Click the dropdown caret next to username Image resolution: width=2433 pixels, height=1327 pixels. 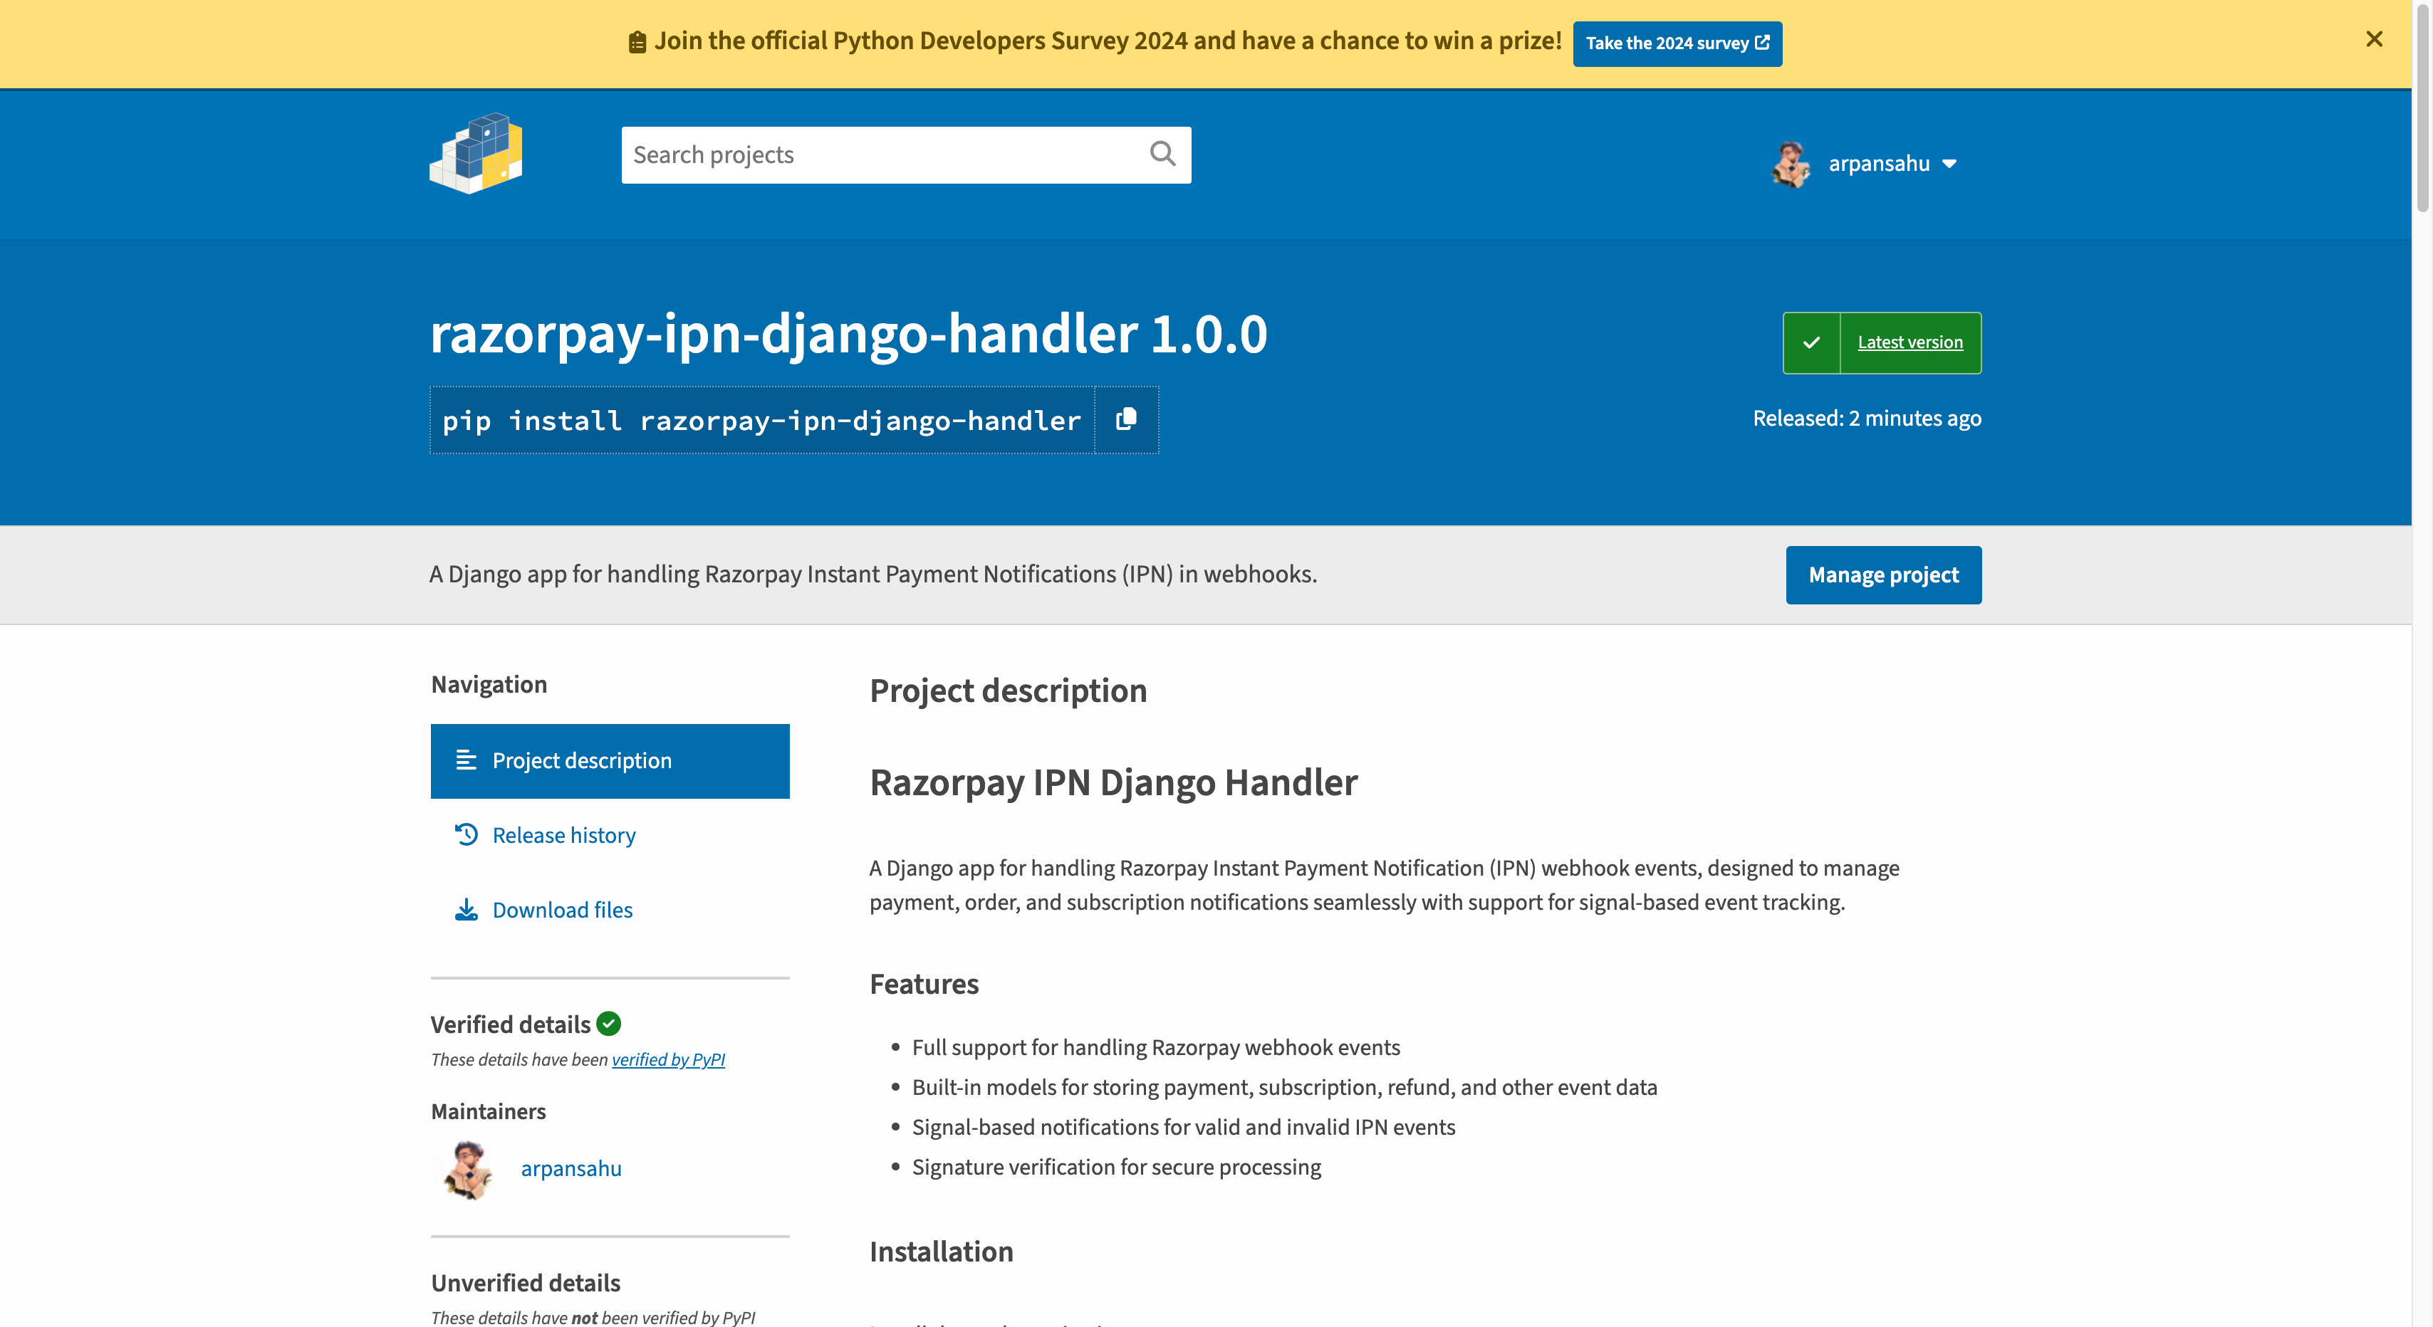click(1949, 164)
